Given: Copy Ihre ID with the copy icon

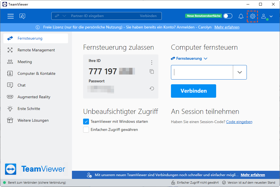Looking at the screenshot, I should (x=152, y=71).
